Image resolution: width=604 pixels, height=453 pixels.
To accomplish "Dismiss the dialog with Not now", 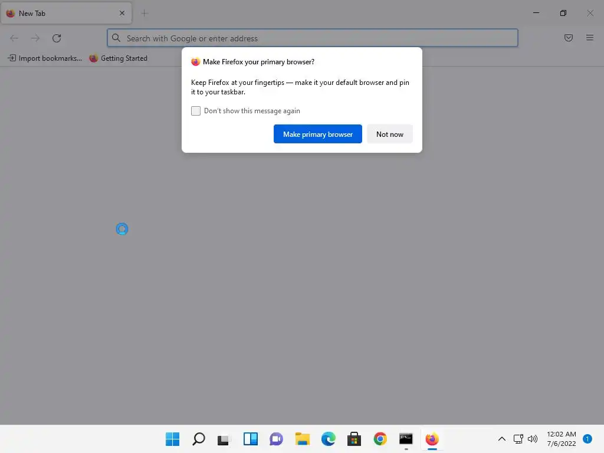I will pyautogui.click(x=389, y=134).
